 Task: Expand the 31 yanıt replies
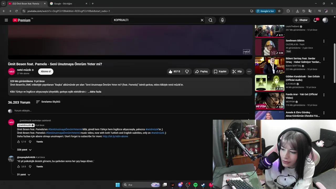pos(24,175)
